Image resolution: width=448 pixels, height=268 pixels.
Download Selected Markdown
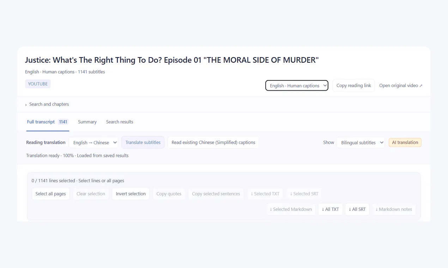coord(291,209)
